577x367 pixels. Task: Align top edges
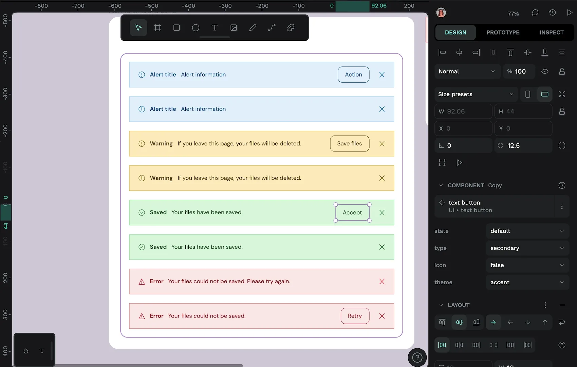click(510, 52)
